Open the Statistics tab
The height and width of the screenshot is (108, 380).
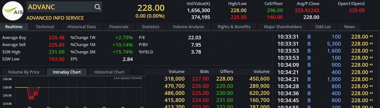point(151,27)
